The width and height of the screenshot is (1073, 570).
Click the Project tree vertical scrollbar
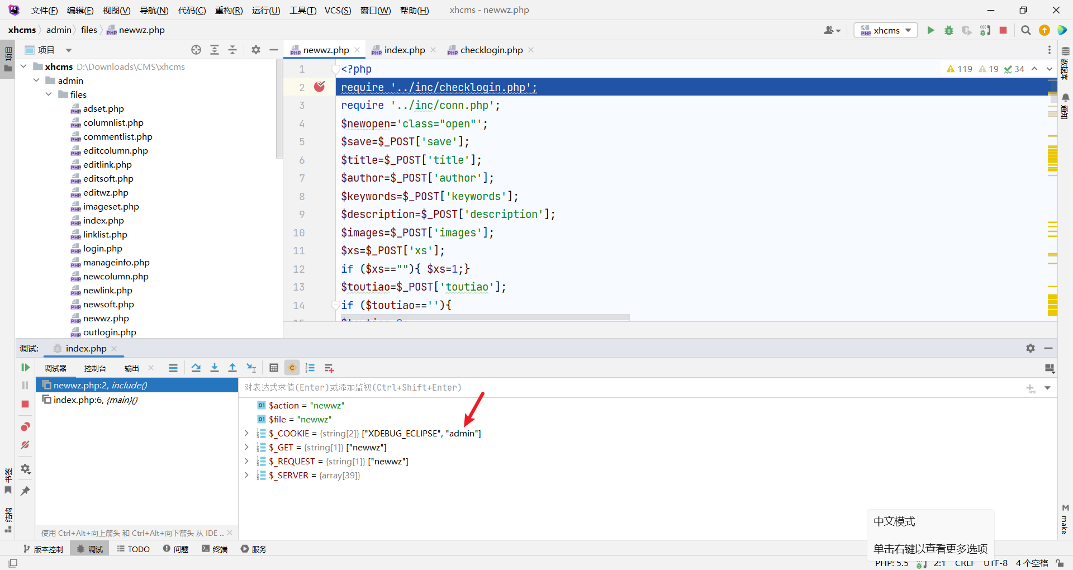[x=279, y=109]
